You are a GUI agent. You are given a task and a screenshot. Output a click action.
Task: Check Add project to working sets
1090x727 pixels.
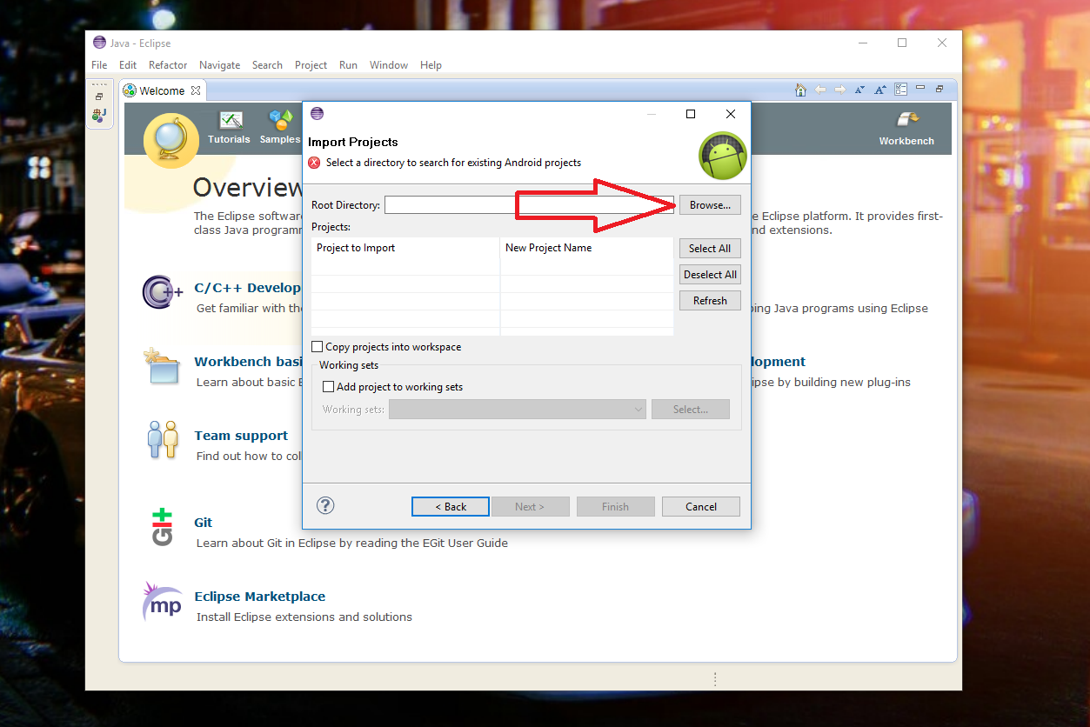(328, 387)
